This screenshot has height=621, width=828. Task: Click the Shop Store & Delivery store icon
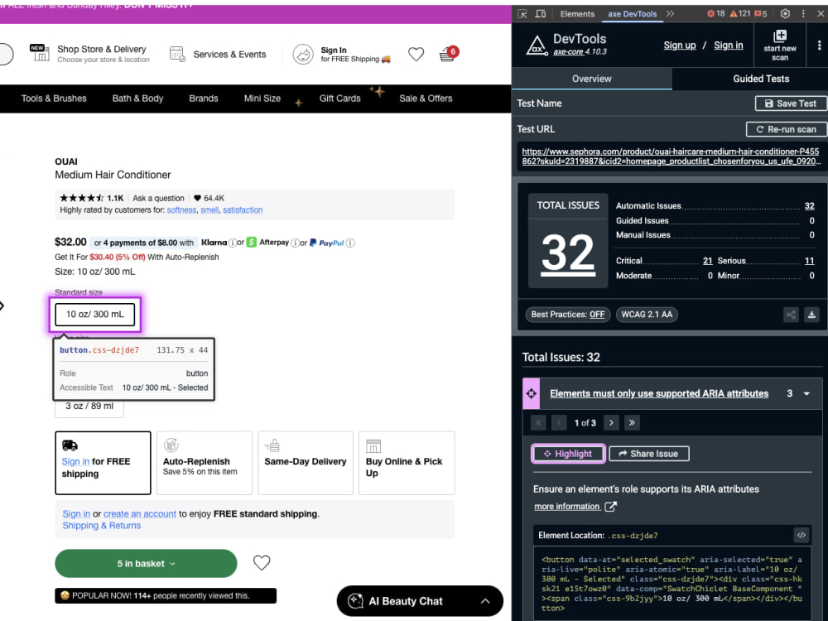(40, 53)
